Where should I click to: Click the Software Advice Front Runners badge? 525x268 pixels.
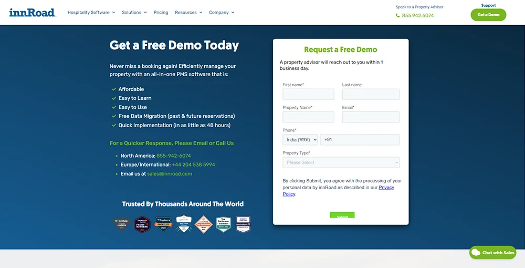(x=142, y=224)
